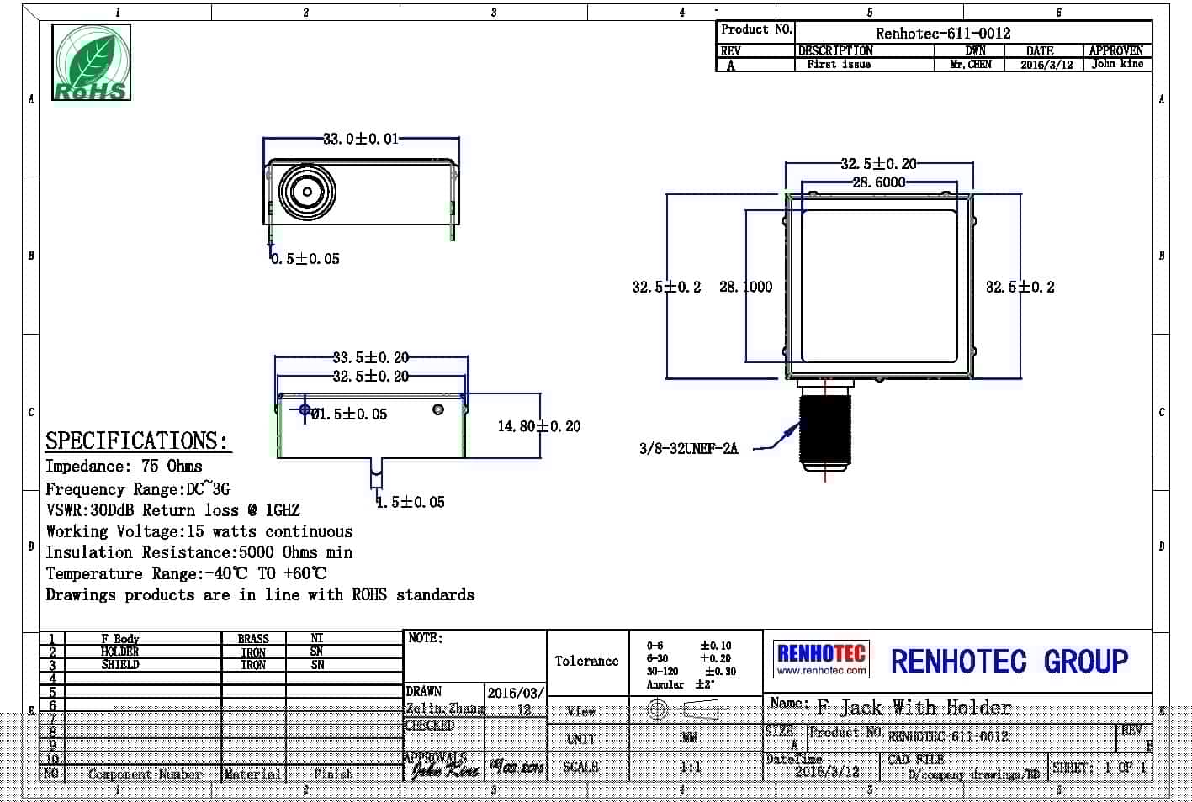
Task: Select the Impedance: 75 Ohms specification line
Action: [x=124, y=467]
